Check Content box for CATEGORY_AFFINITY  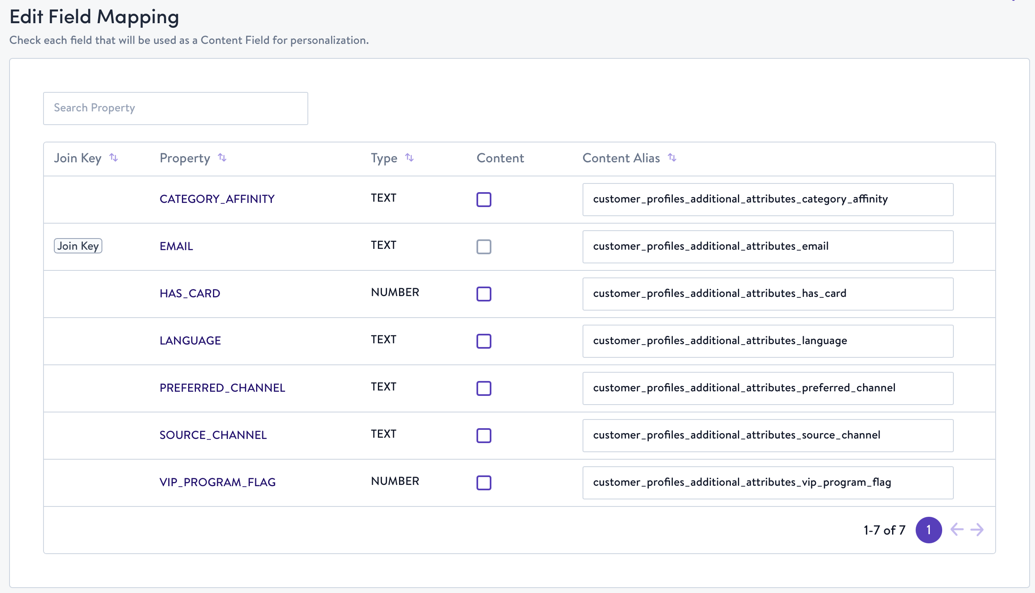484,200
